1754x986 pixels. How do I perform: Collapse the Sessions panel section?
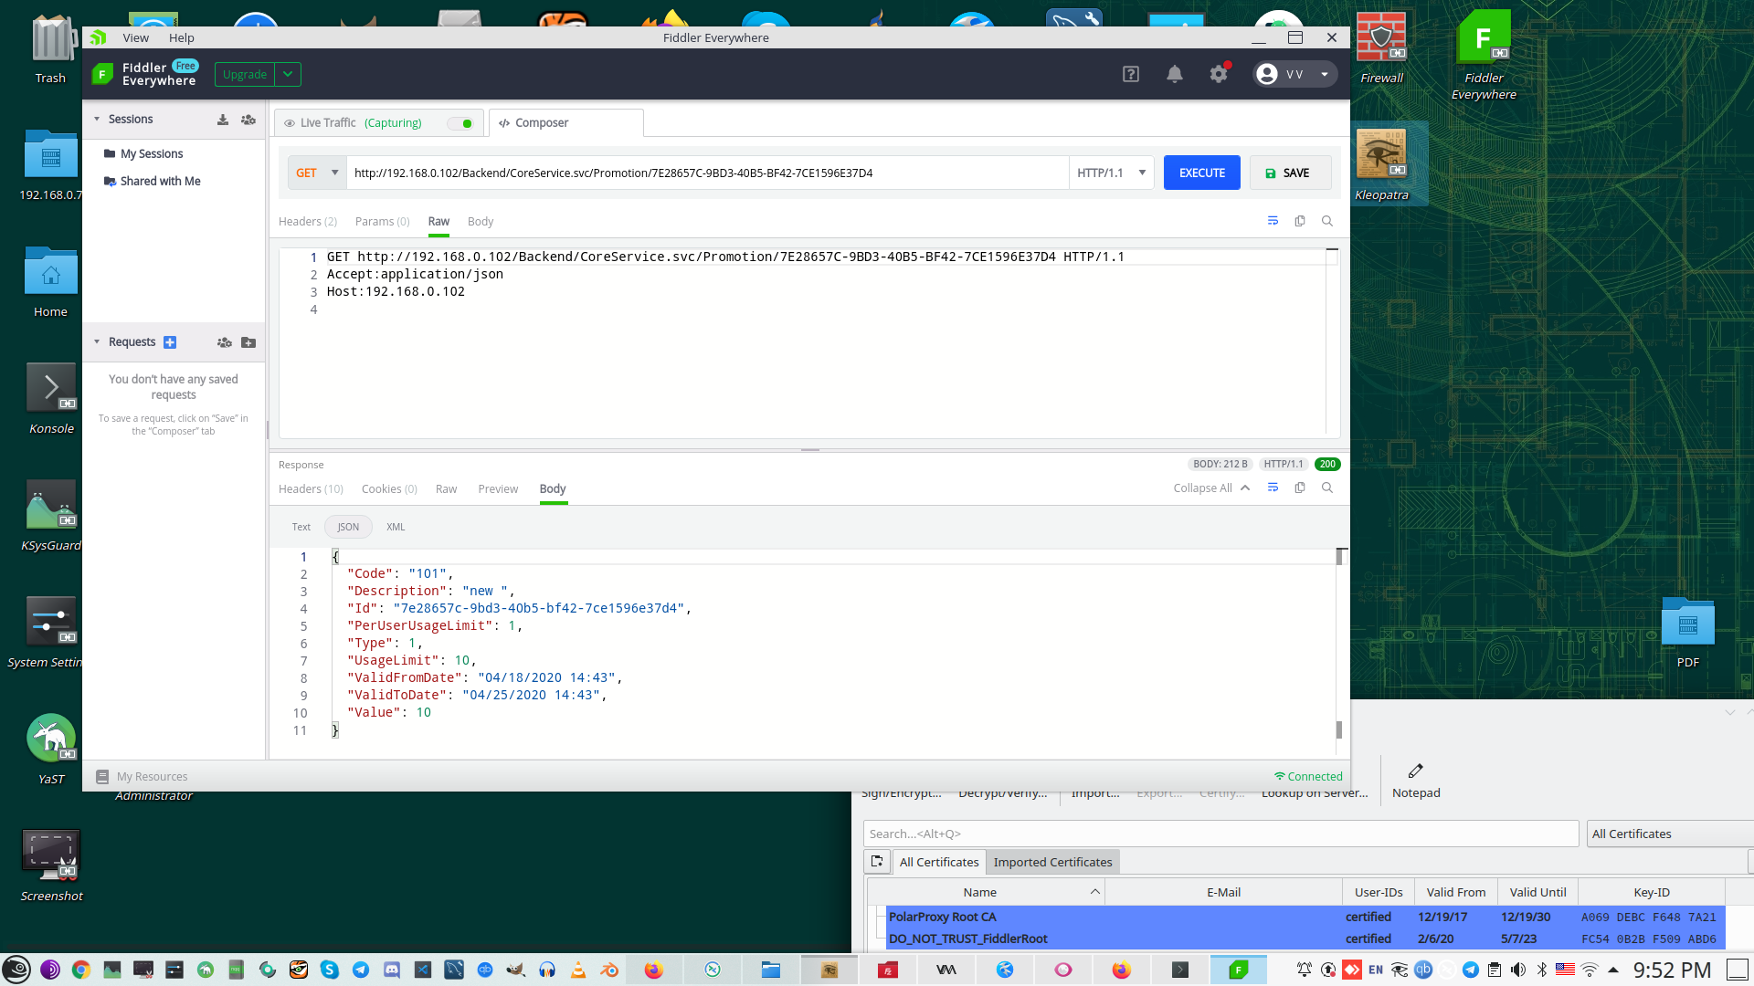[97, 120]
